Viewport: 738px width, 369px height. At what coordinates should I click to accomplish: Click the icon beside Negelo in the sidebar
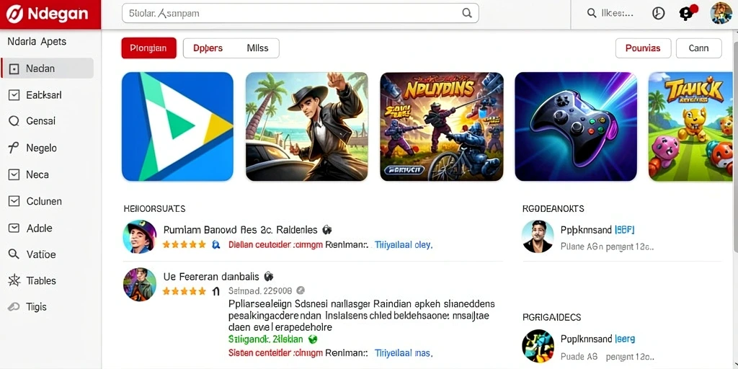tap(14, 148)
